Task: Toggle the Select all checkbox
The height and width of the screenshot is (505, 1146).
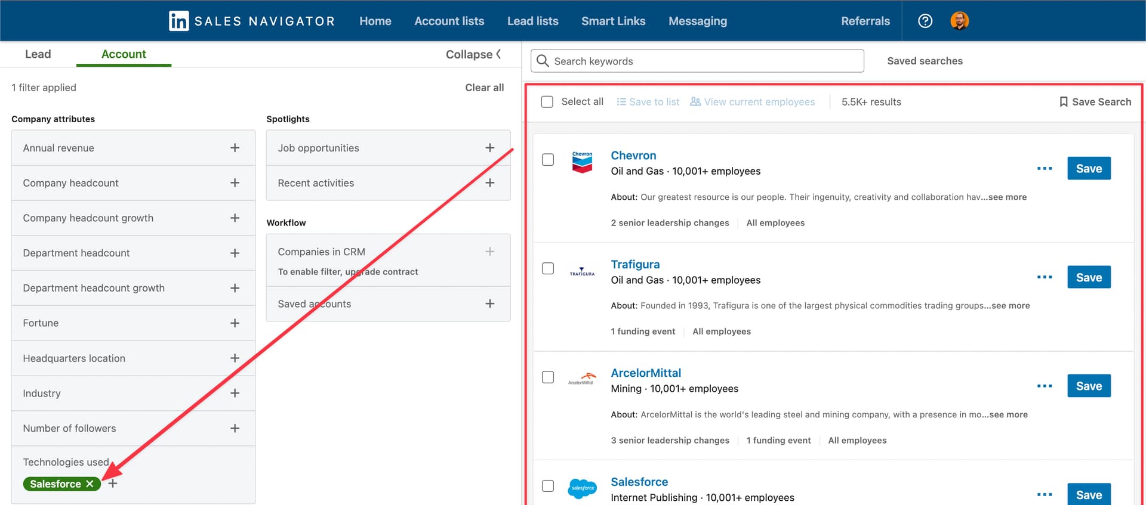Action: [x=547, y=102]
